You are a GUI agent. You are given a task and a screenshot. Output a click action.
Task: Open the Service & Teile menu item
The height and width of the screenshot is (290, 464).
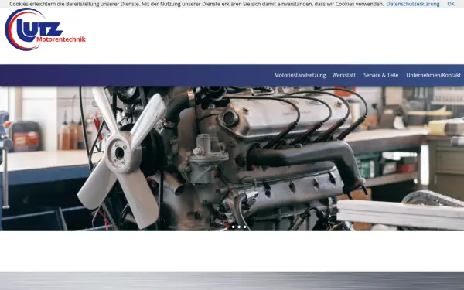(x=380, y=75)
